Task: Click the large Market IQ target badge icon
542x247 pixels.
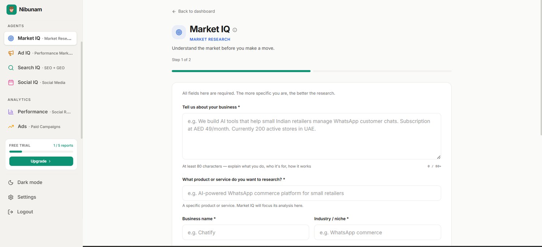Action: (x=179, y=32)
